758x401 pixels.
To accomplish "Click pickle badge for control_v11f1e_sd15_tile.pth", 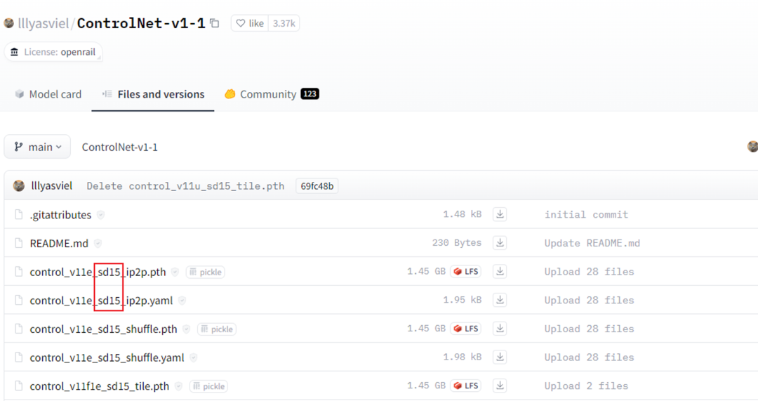I will click(x=209, y=386).
